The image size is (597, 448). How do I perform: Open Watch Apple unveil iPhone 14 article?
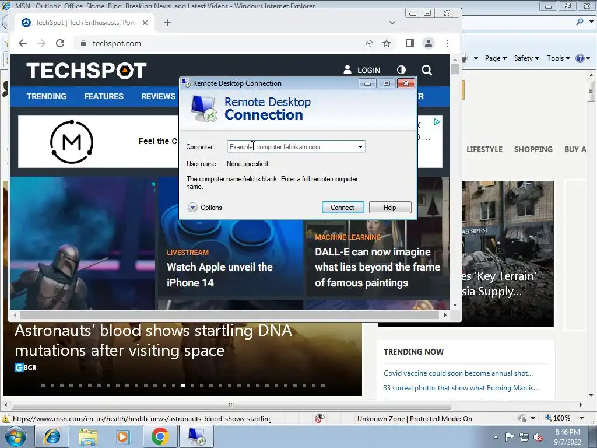click(x=220, y=275)
